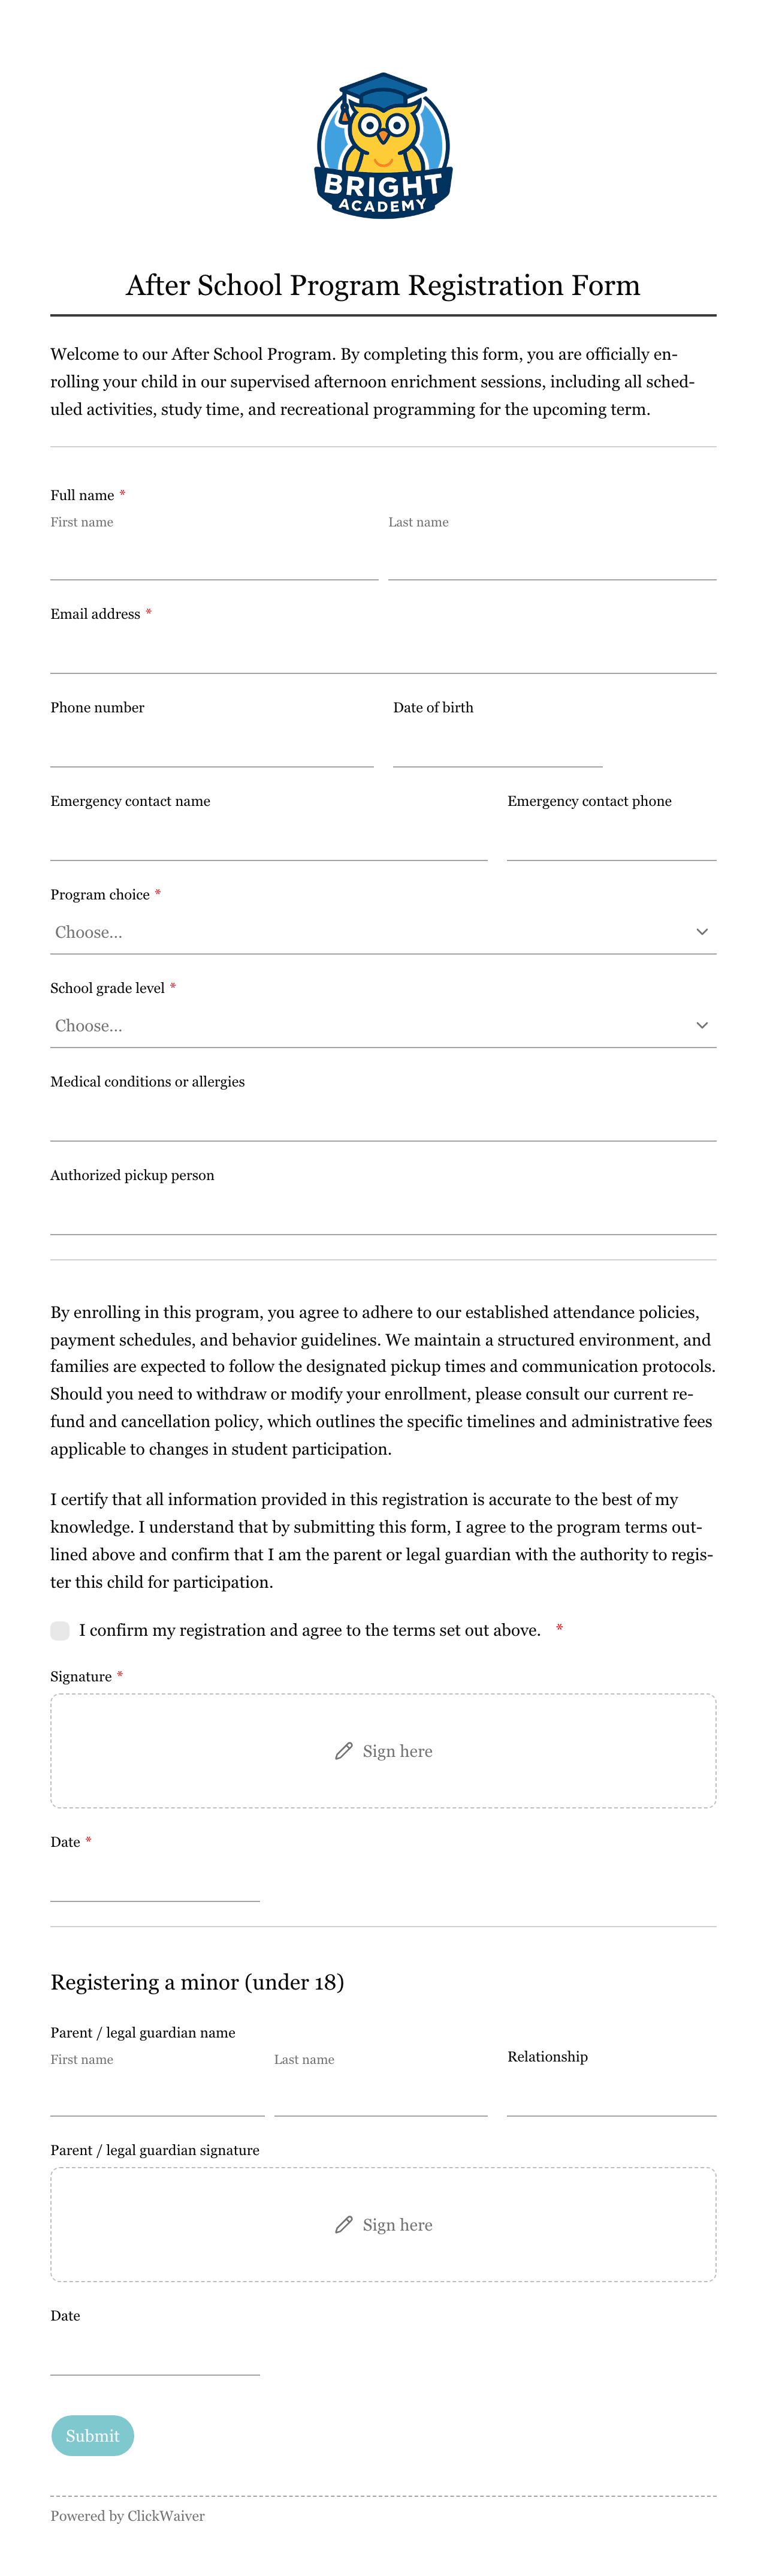Click the Bright Academy owl logo

click(383, 146)
